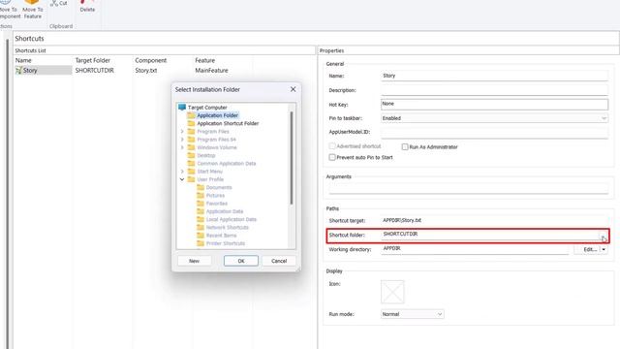620x349 pixels.
Task: Sort by Name column header
Action: tap(23, 60)
